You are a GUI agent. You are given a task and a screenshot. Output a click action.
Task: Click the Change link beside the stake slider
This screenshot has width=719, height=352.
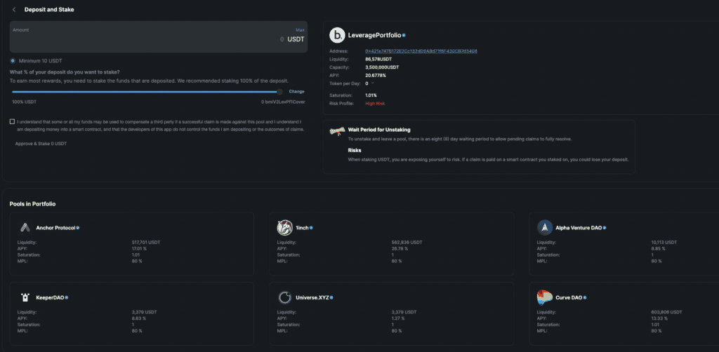[x=296, y=91]
